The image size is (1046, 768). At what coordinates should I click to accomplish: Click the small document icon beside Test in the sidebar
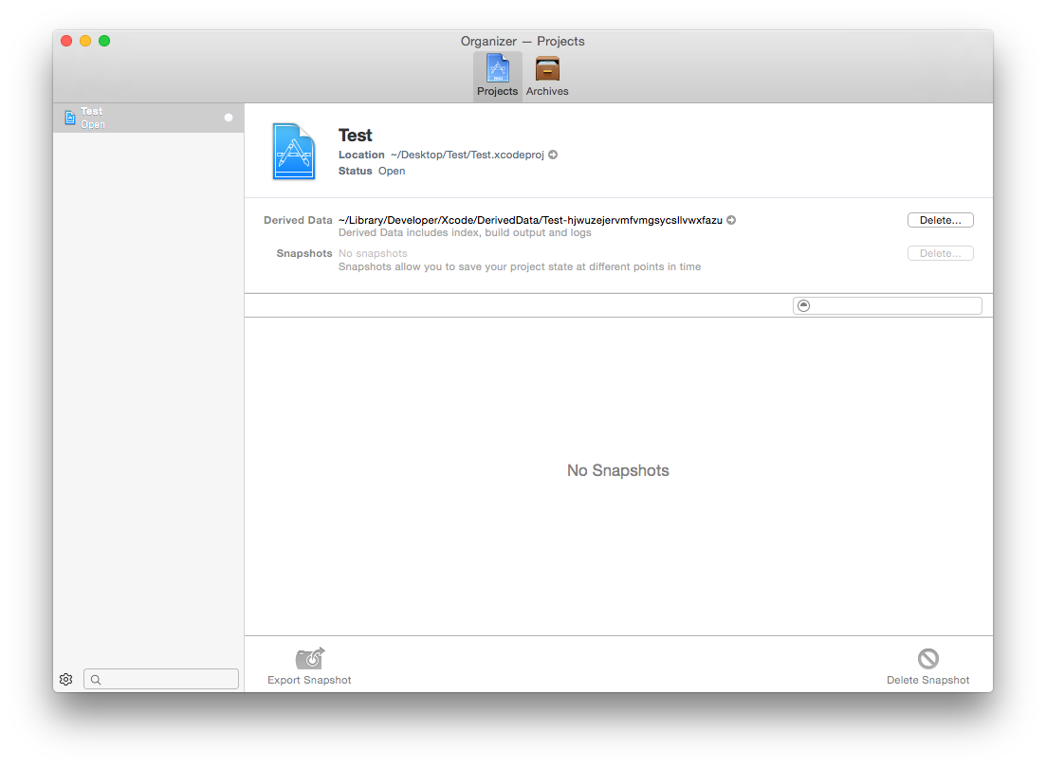click(x=70, y=119)
